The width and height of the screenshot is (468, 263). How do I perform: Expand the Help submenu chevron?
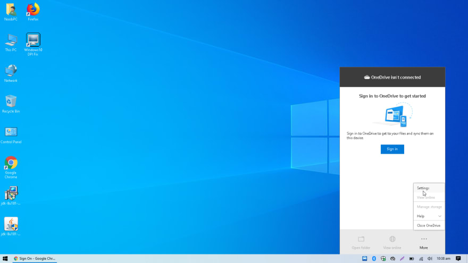pyautogui.click(x=440, y=216)
